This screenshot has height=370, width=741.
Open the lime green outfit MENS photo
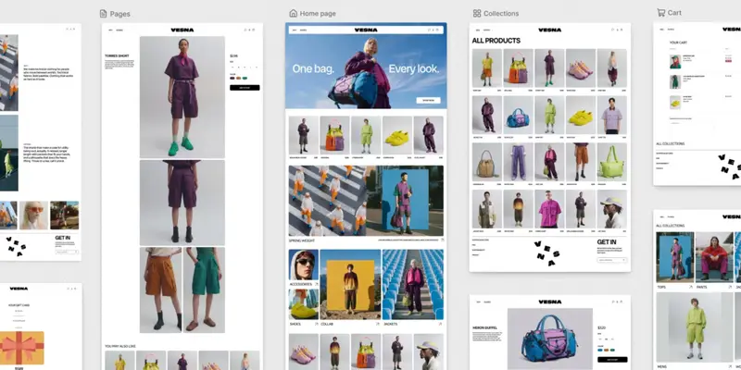(x=695, y=327)
